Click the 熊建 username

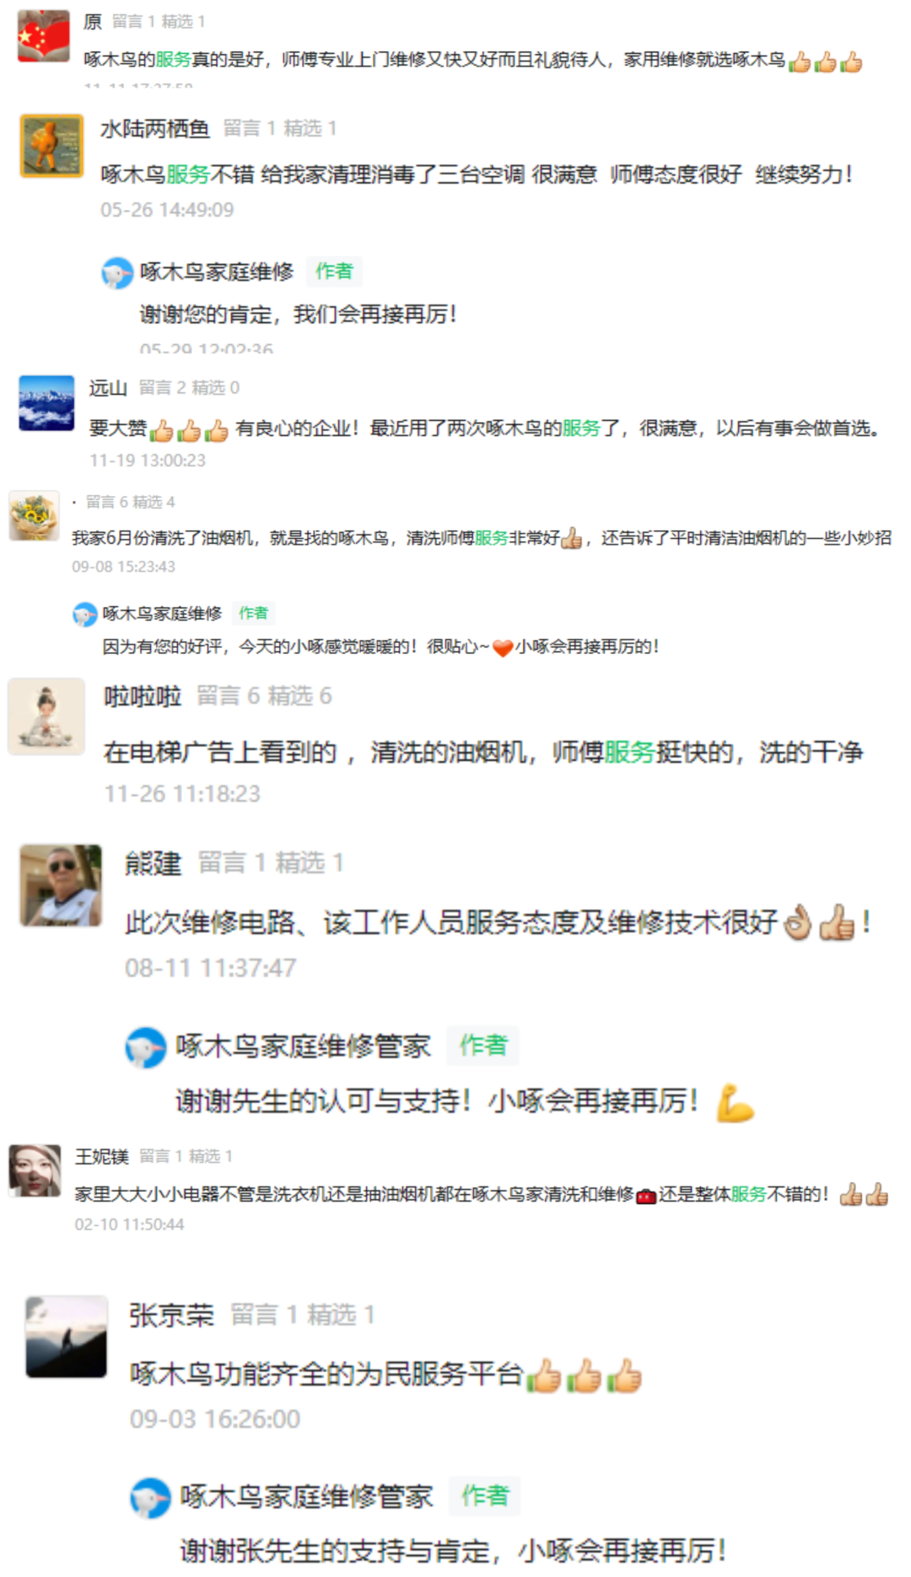coord(154,863)
